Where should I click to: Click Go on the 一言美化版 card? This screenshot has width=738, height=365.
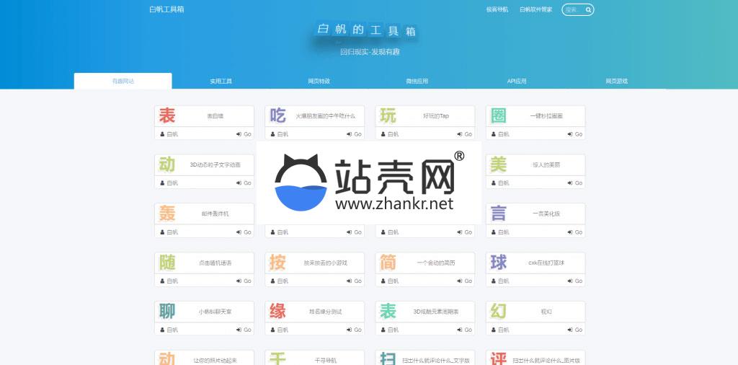tap(575, 232)
